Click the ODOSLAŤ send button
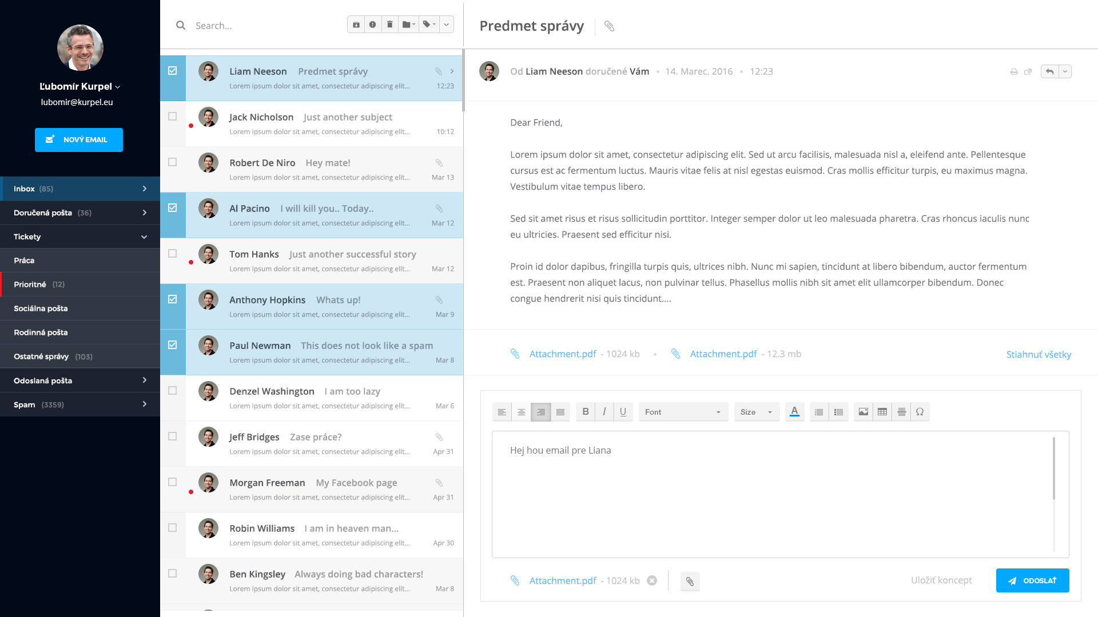The width and height of the screenshot is (1098, 617). [1032, 580]
